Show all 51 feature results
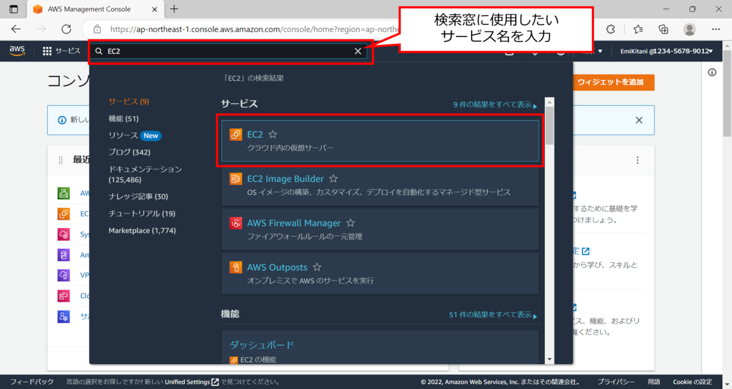Screen dimensions: 732x389 (493, 315)
